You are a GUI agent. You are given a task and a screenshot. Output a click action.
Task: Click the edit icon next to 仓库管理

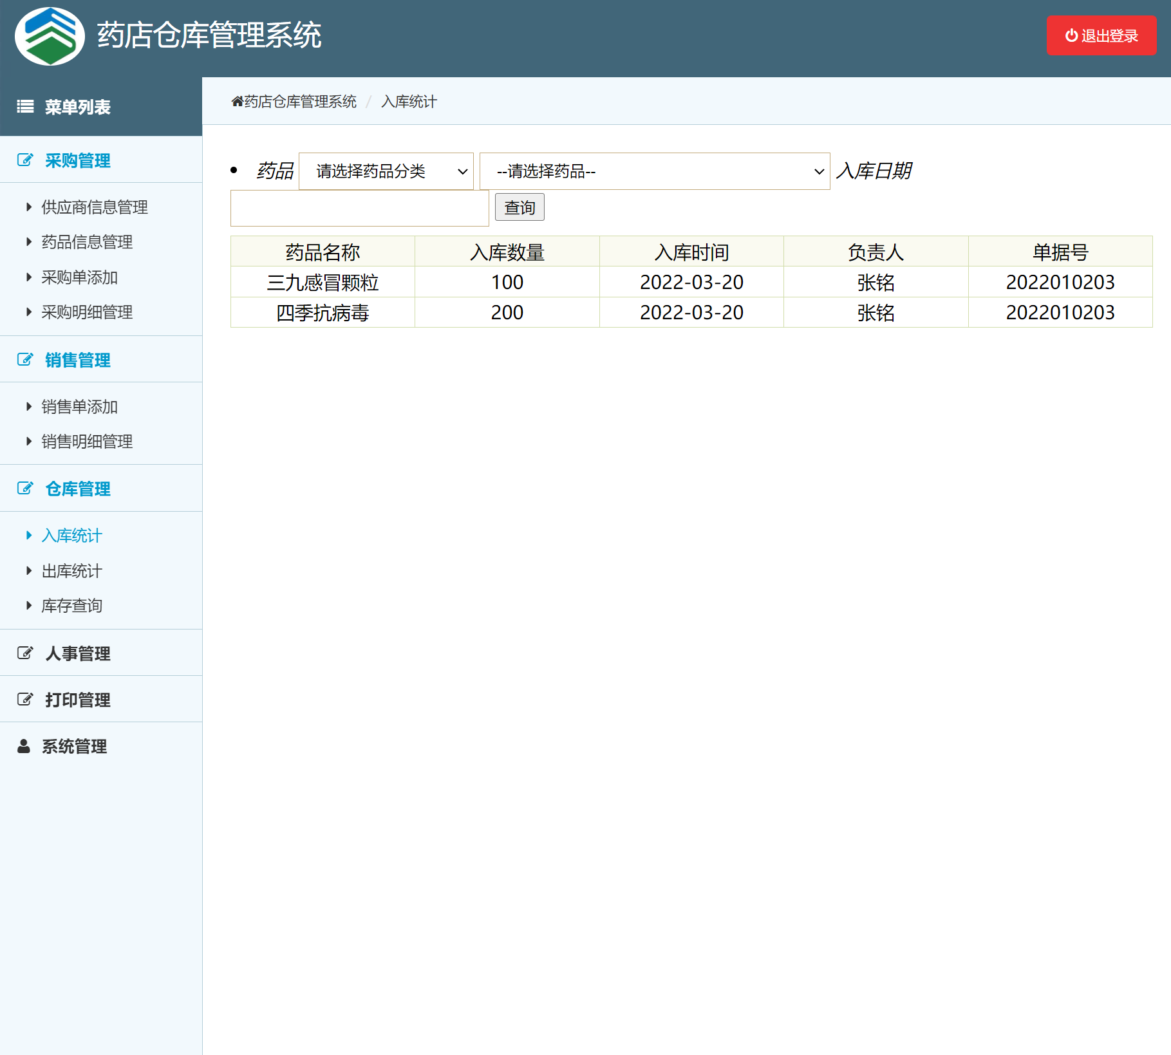pos(24,488)
